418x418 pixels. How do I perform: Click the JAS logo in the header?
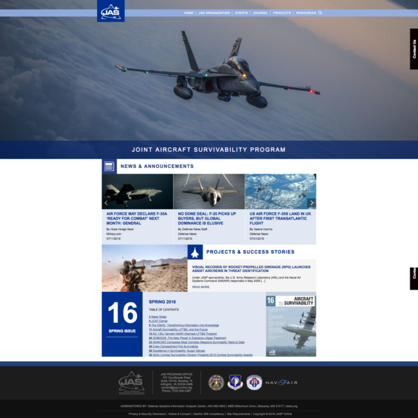click(x=111, y=11)
